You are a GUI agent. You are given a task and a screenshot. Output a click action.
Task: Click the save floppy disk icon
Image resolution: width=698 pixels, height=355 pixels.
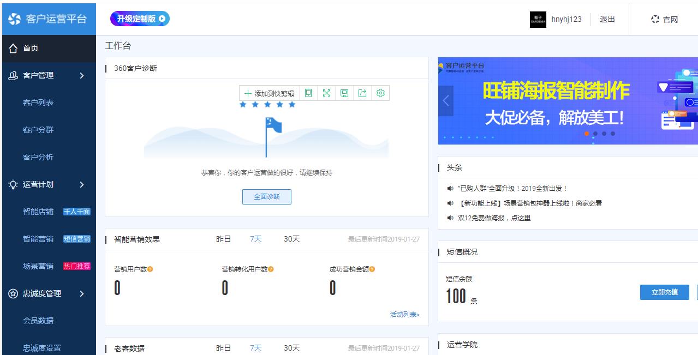[x=344, y=93]
